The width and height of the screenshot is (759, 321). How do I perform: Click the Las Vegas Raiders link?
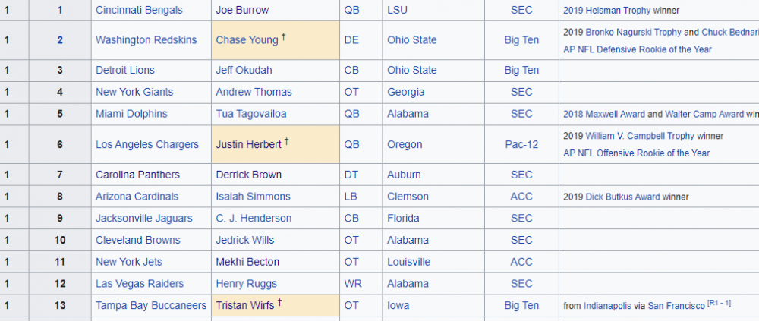coord(140,284)
